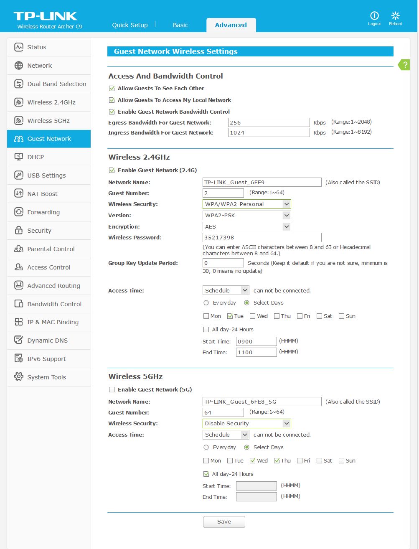
Task: Open 2.4GHz Access Time Schedule dropdown
Action: click(226, 291)
